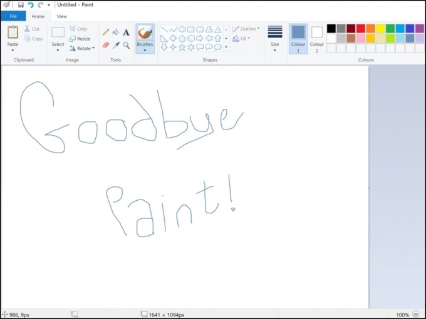This screenshot has height=319, width=426.
Task: Activate the Colour 1 selector
Action: [x=298, y=39]
